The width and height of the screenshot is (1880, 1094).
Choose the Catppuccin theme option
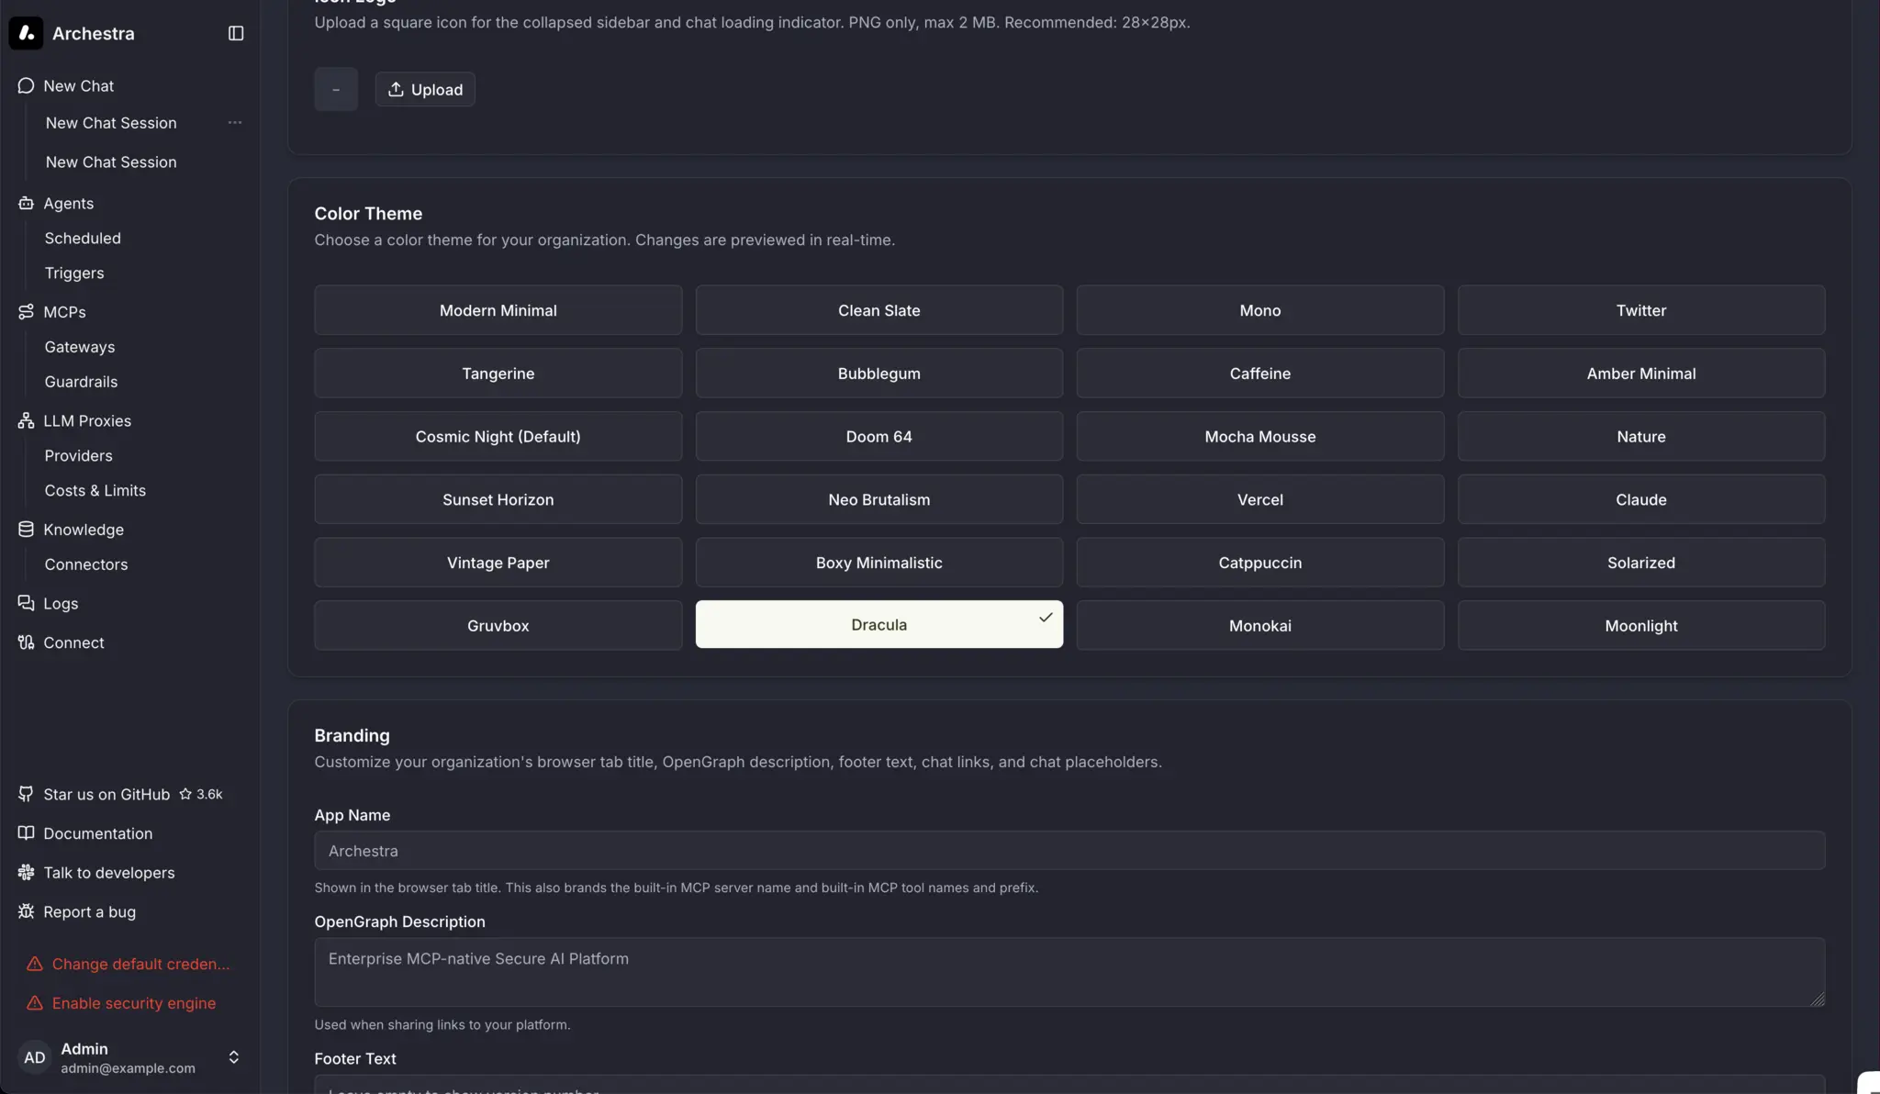[1259, 563]
